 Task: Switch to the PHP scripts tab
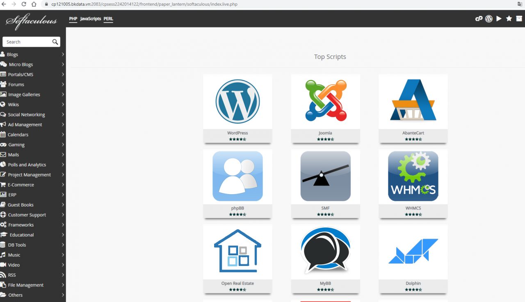(x=73, y=19)
